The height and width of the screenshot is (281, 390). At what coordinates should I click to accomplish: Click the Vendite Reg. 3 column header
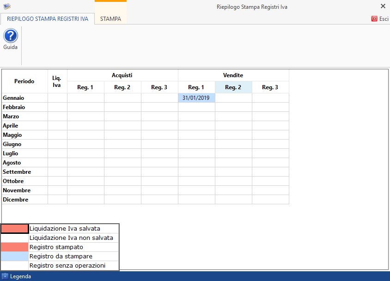270,87
